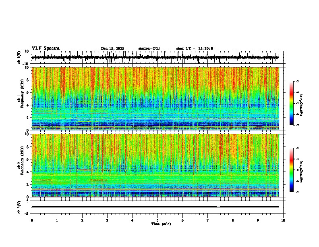Click the ch.1 color scale bar

tap(291, 103)
